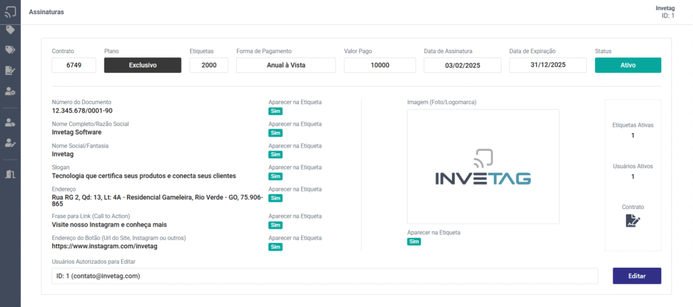This screenshot has height=307, width=693.
Task: Open the contract signing icon in sidebar
Action: (x=10, y=70)
